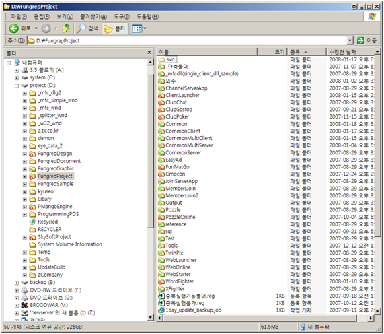Open the Back button history dropdown arrow
This screenshot has height=334, width=384.
(36, 28)
